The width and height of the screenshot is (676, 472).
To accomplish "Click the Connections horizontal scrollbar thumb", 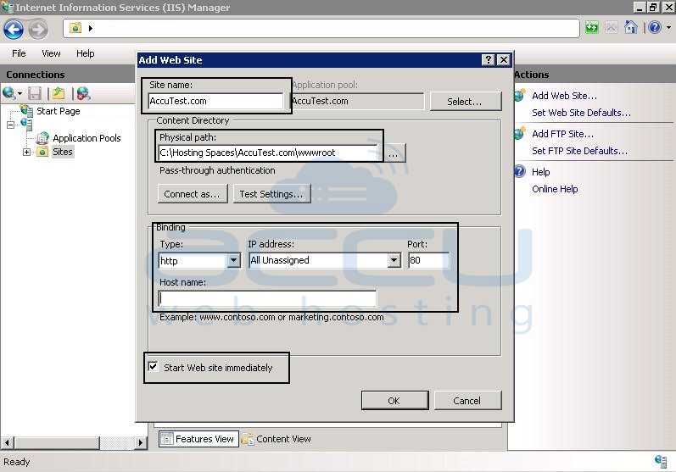I will coord(57,442).
